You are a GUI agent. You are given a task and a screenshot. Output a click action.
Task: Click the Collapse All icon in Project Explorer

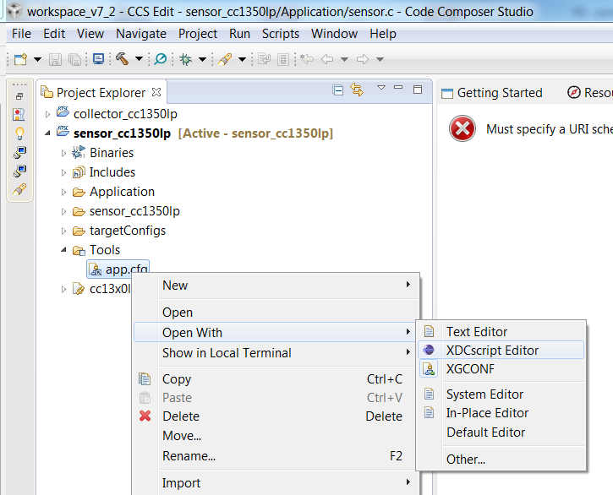coord(337,90)
